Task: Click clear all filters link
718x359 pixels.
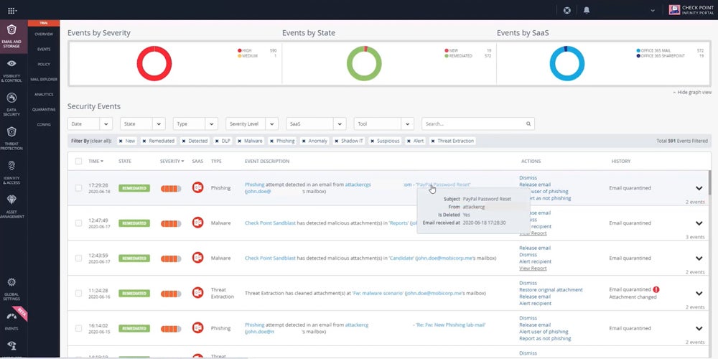Action: point(100,141)
